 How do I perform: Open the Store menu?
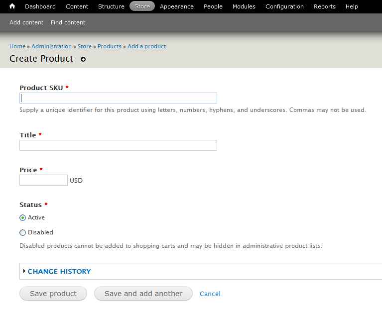[142, 6]
